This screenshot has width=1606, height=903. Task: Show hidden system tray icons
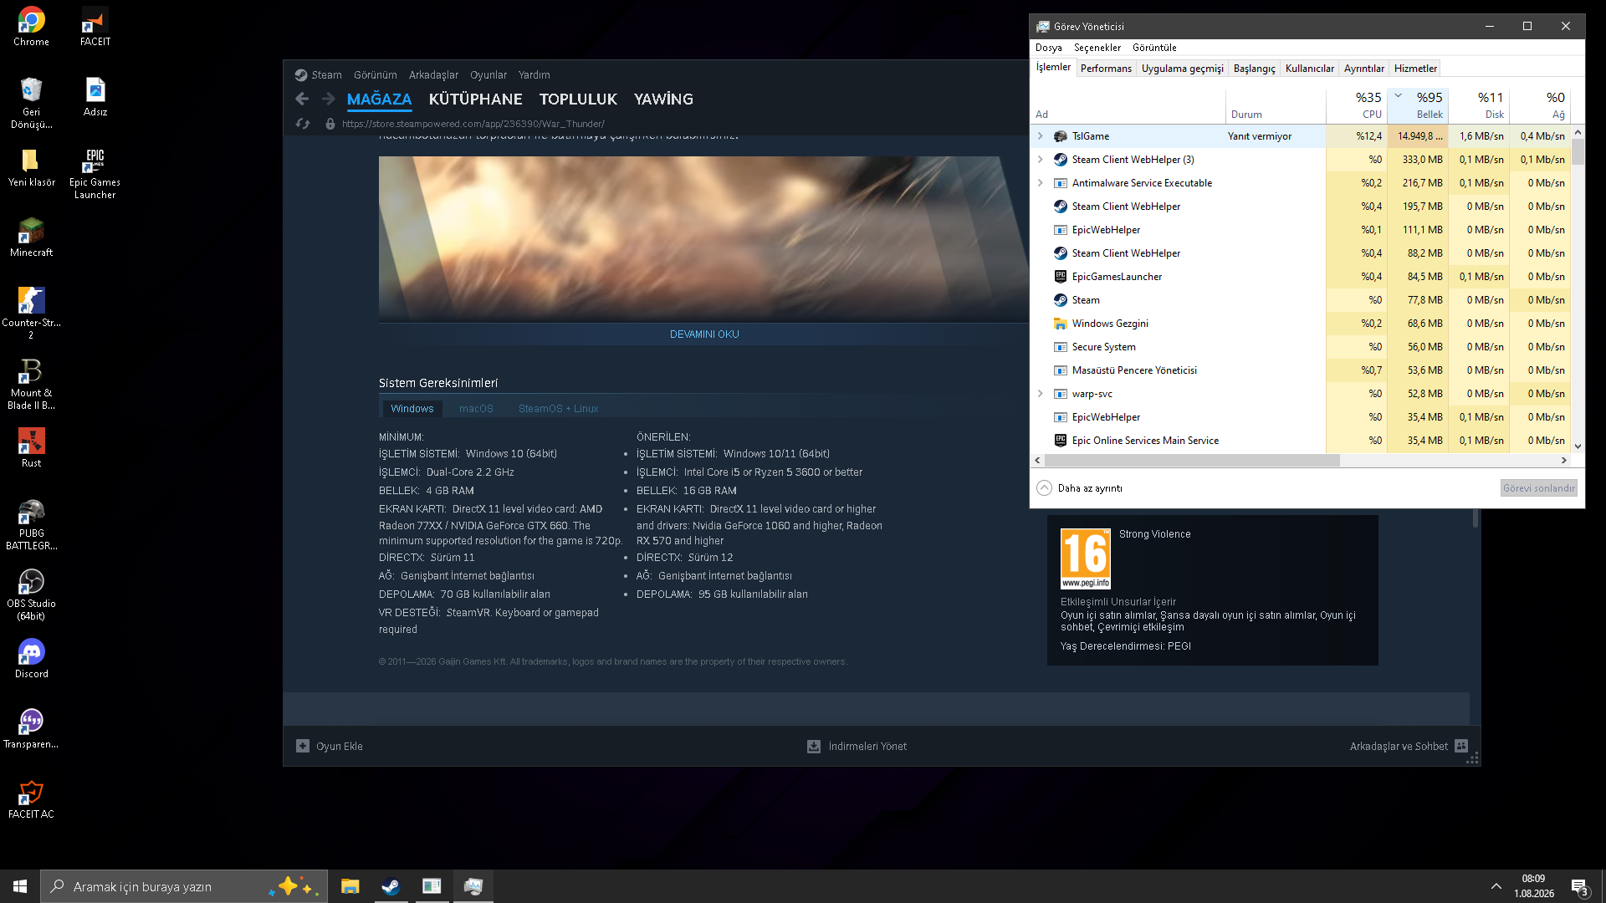1496,886
